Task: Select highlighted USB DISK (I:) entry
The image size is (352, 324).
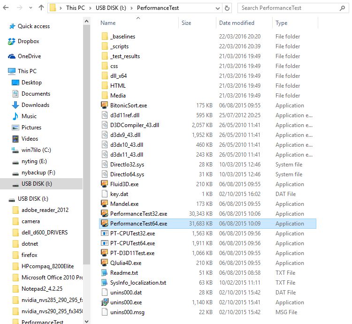Action: click(x=41, y=184)
